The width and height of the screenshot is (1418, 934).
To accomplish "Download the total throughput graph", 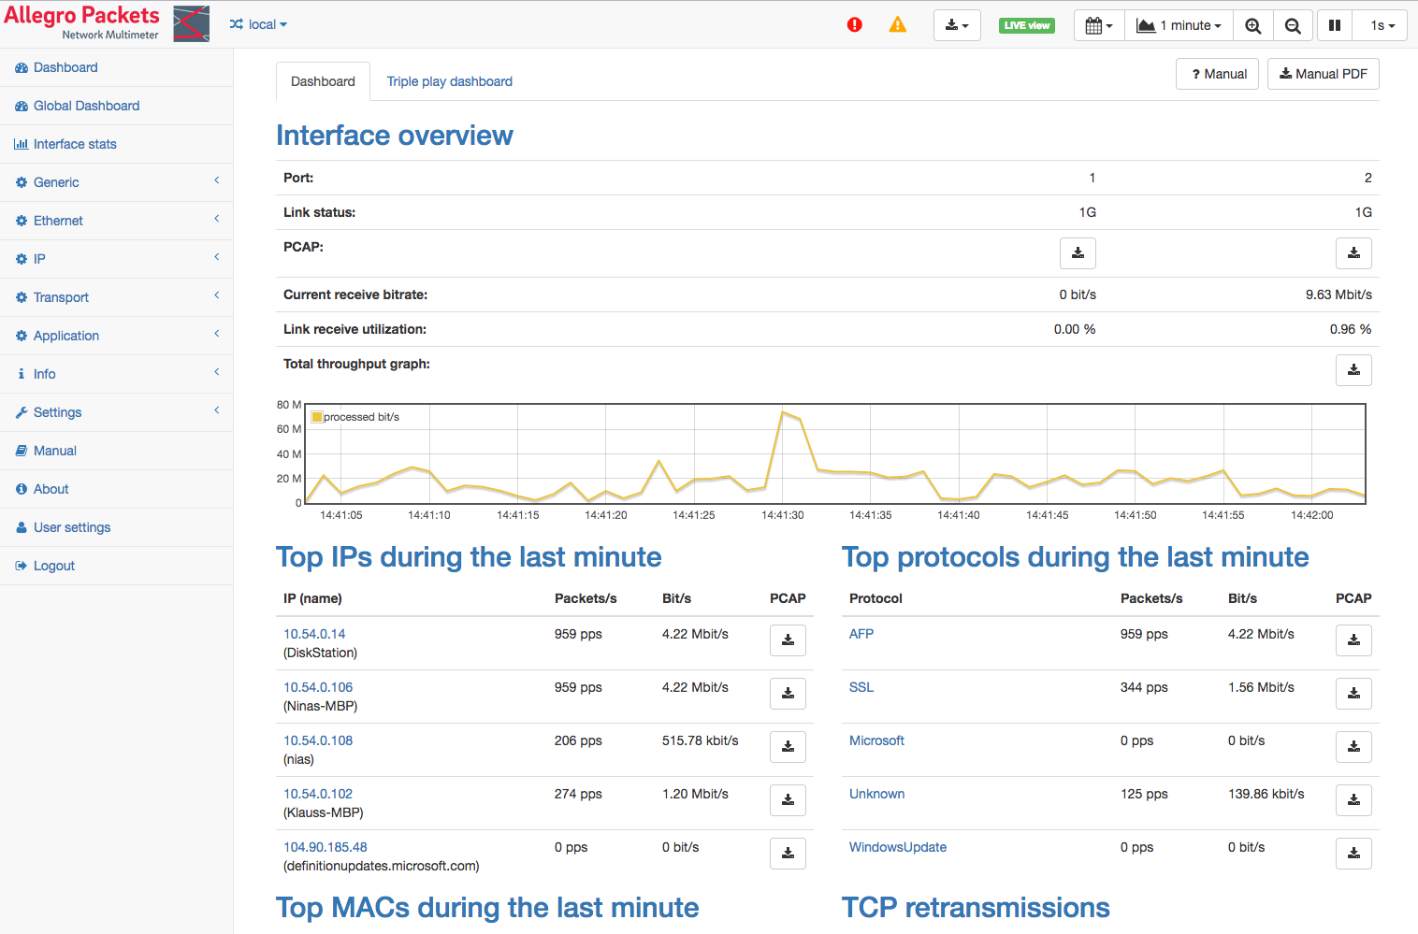I will (1353, 370).
